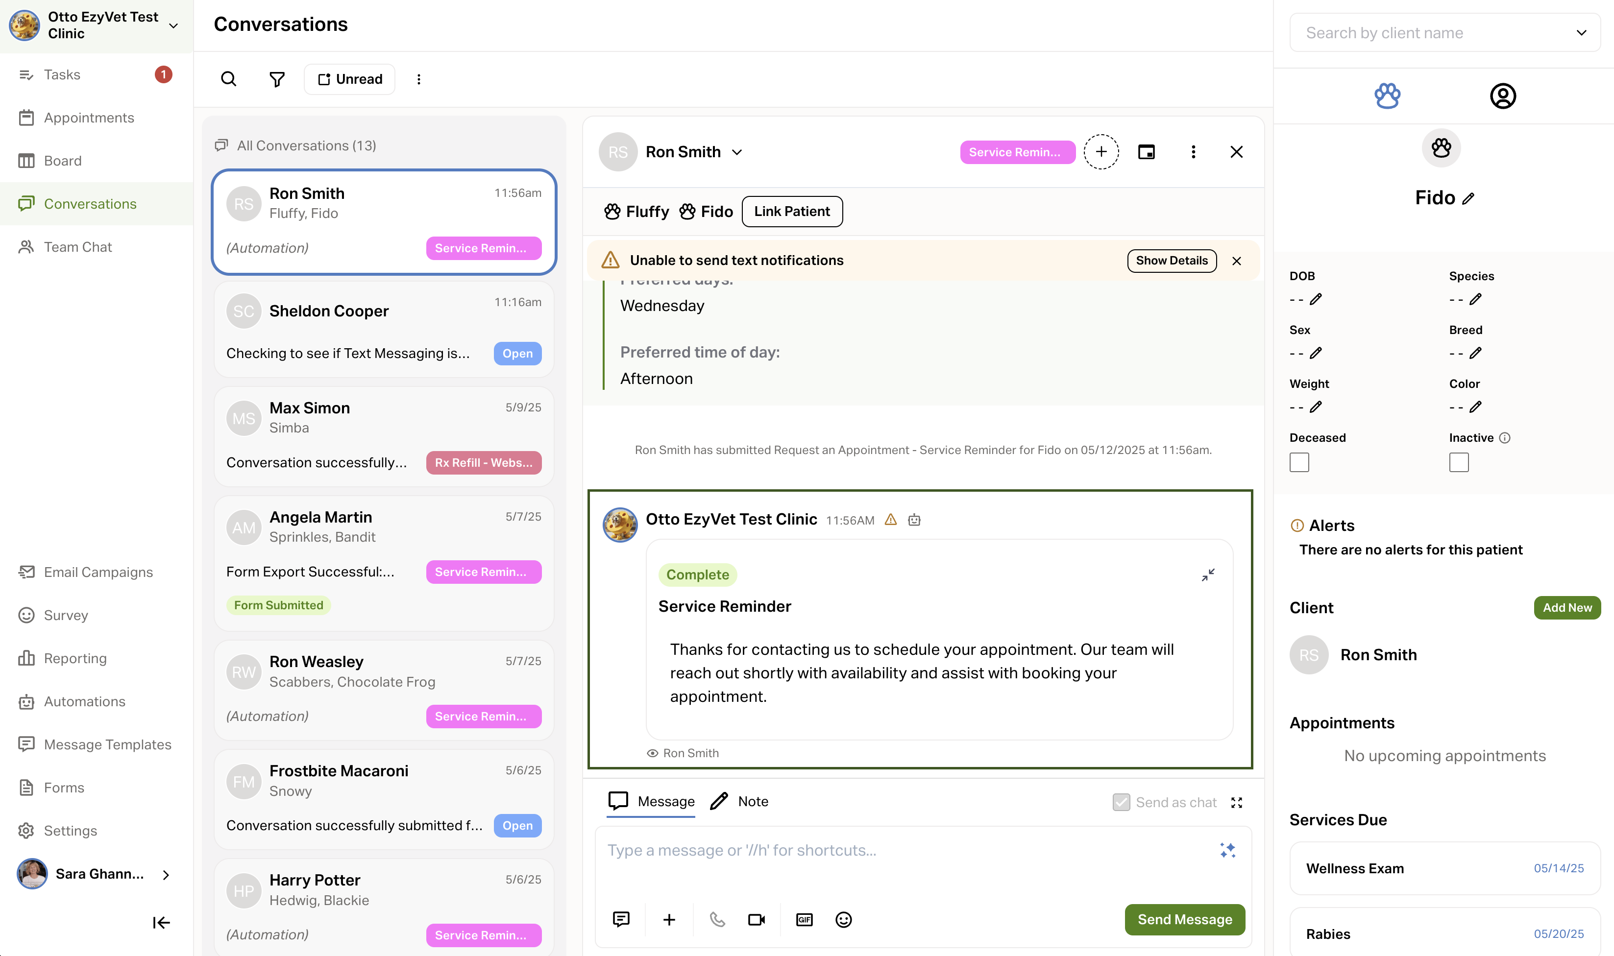
Task: Open AI sparkle writing assistant
Action: coord(1227,850)
